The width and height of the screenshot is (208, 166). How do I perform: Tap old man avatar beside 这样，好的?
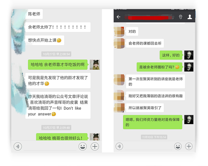(x=189, y=55)
